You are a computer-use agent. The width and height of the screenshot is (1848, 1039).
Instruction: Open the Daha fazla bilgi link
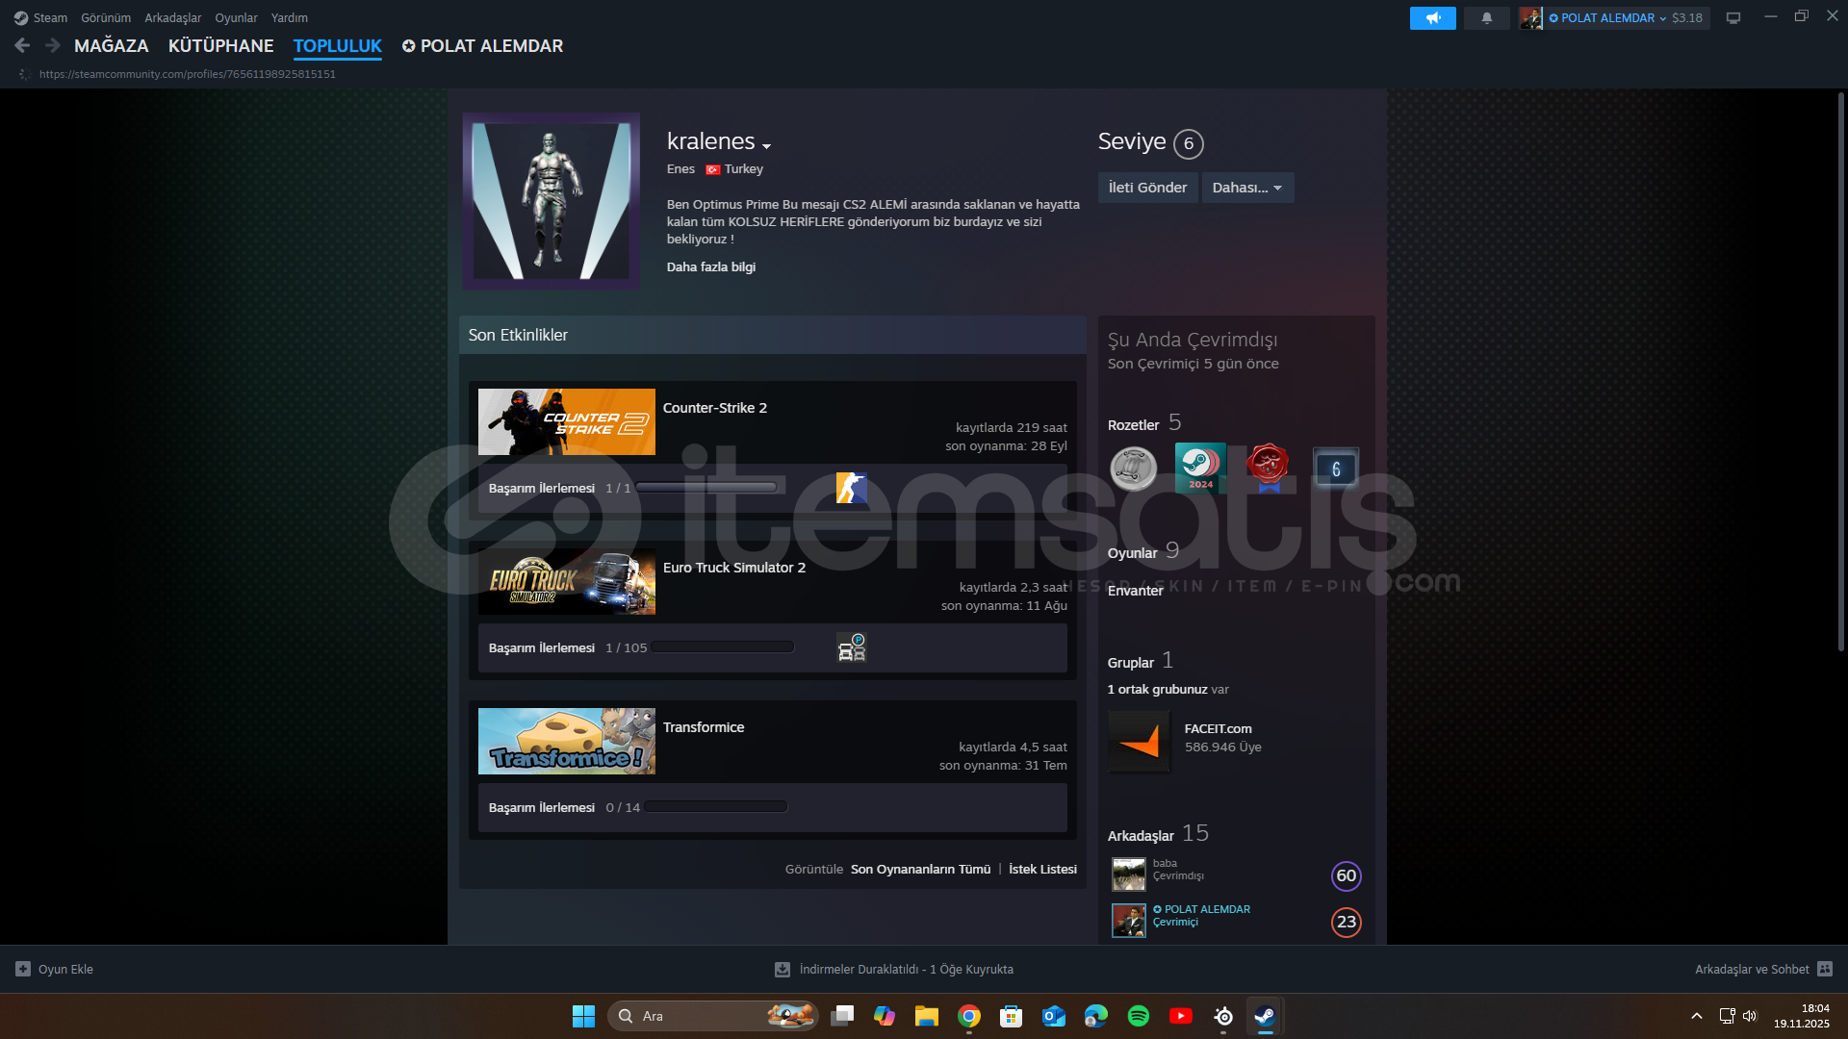pyautogui.click(x=710, y=267)
